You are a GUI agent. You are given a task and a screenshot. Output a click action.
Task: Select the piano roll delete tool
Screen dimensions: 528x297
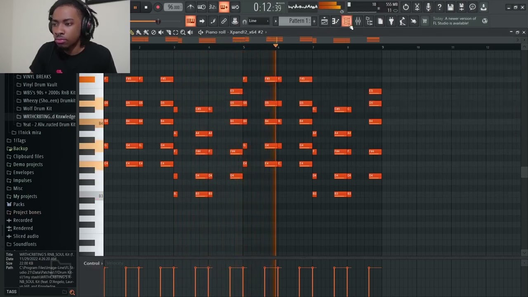coord(153,32)
